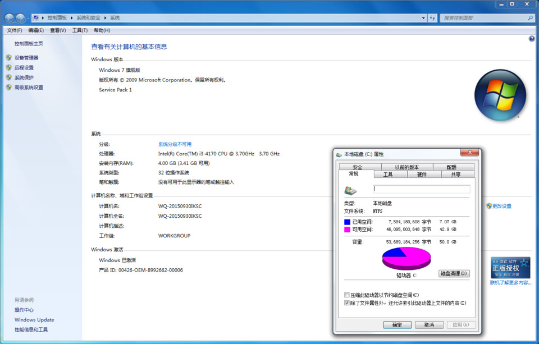Open the 帮助(H) menu

pos(102,30)
